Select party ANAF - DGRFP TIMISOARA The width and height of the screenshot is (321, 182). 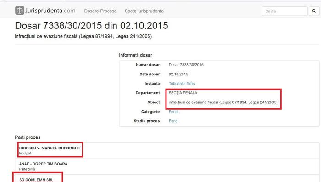(x=43, y=164)
